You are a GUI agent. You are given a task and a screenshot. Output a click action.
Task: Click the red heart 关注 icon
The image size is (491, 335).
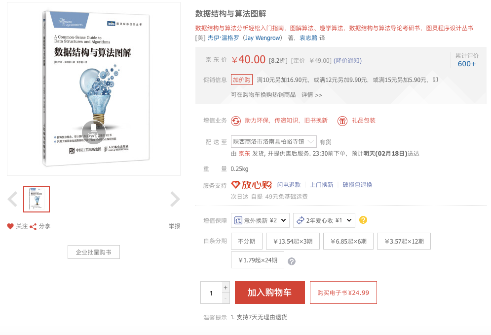tap(10, 226)
